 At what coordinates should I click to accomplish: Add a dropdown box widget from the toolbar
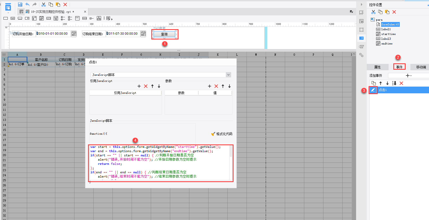point(27,18)
